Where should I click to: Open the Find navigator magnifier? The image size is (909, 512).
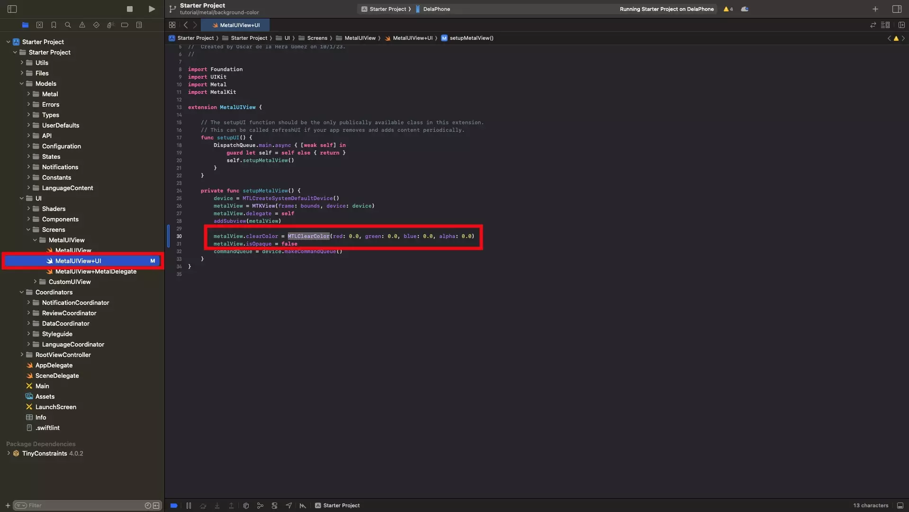point(68,25)
